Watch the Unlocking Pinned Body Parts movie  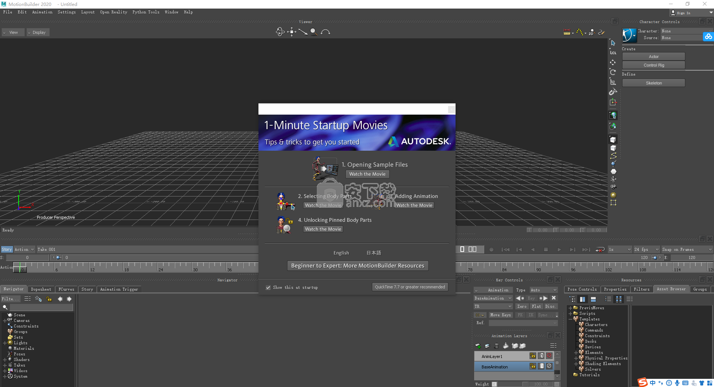(323, 229)
